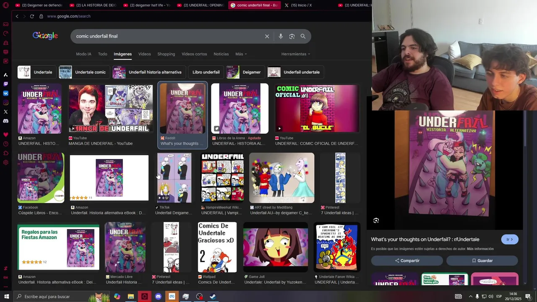Start voice search with the microphone
537x302 pixels.
pyautogui.click(x=281, y=36)
